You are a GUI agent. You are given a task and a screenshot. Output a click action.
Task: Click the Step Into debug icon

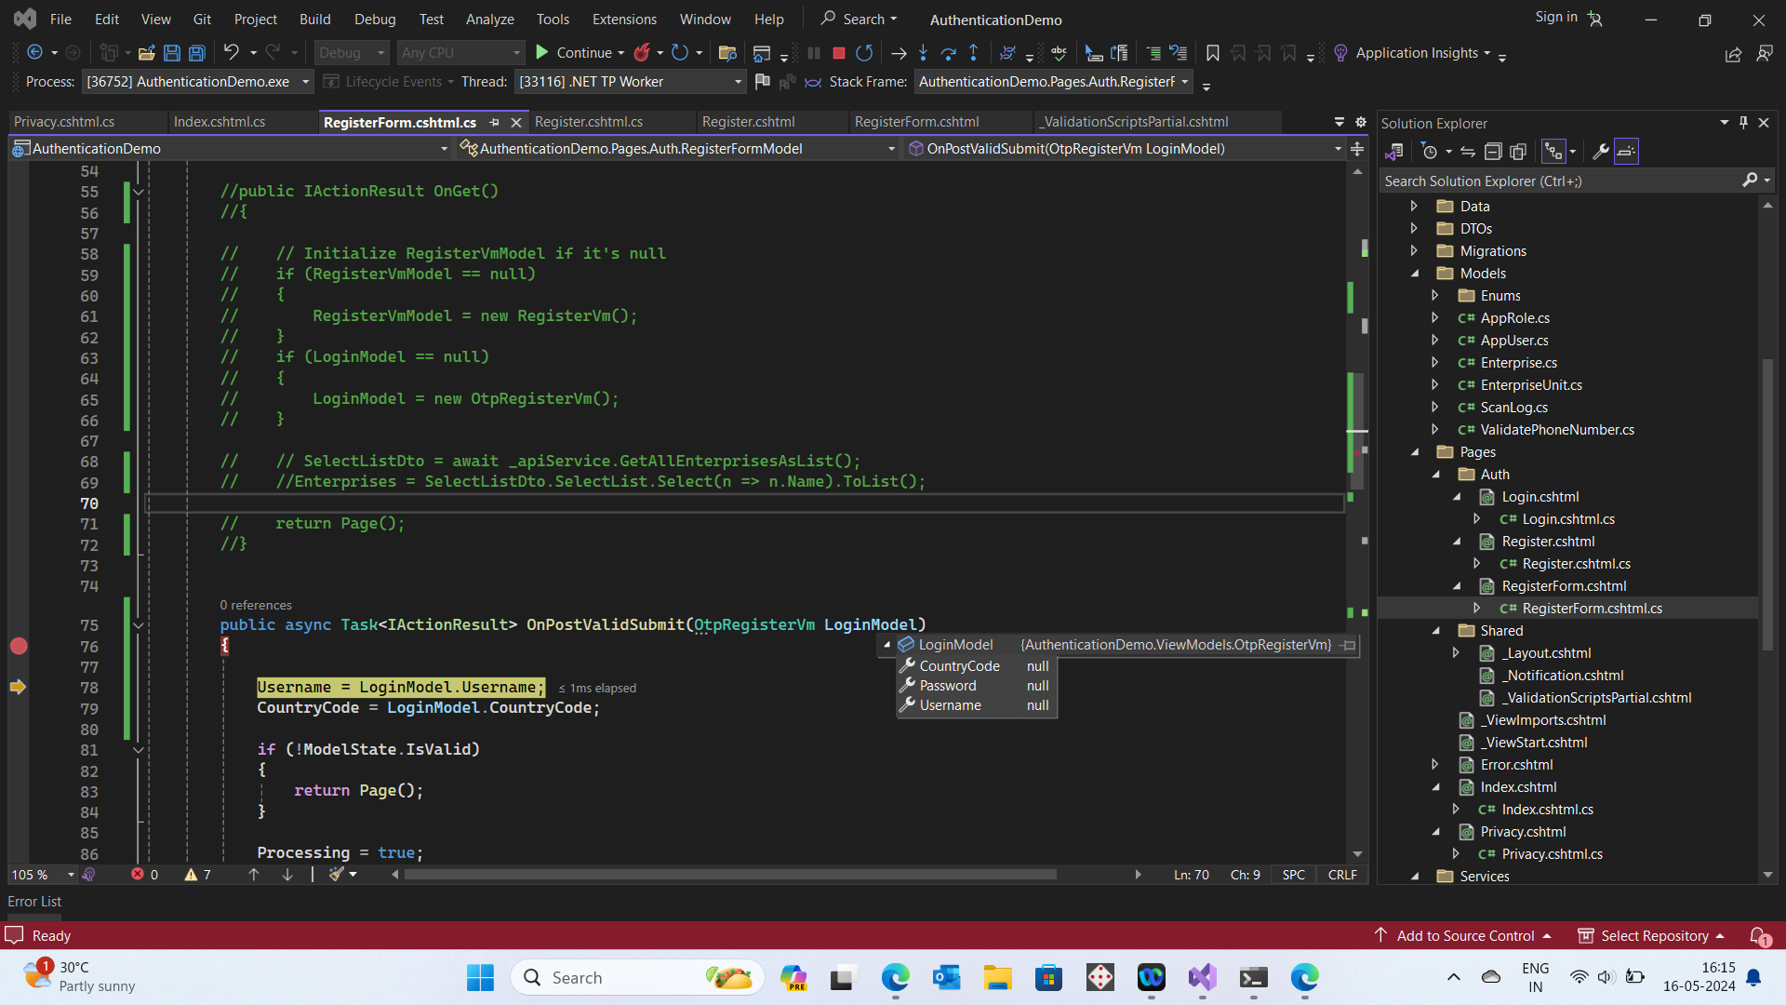923,53
